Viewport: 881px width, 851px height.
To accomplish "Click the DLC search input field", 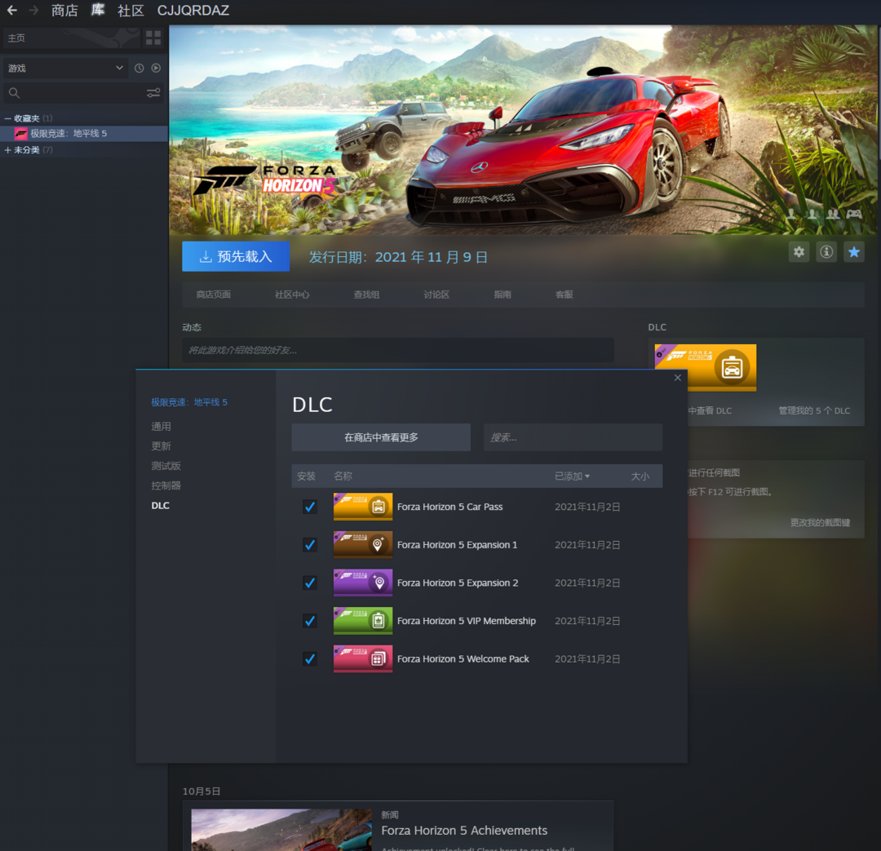I will 573,437.
